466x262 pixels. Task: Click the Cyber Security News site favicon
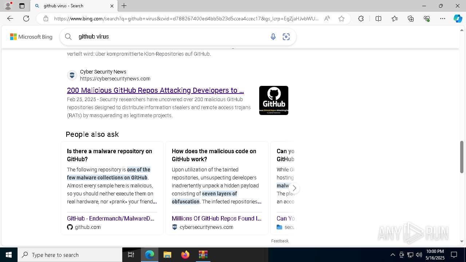72,75
